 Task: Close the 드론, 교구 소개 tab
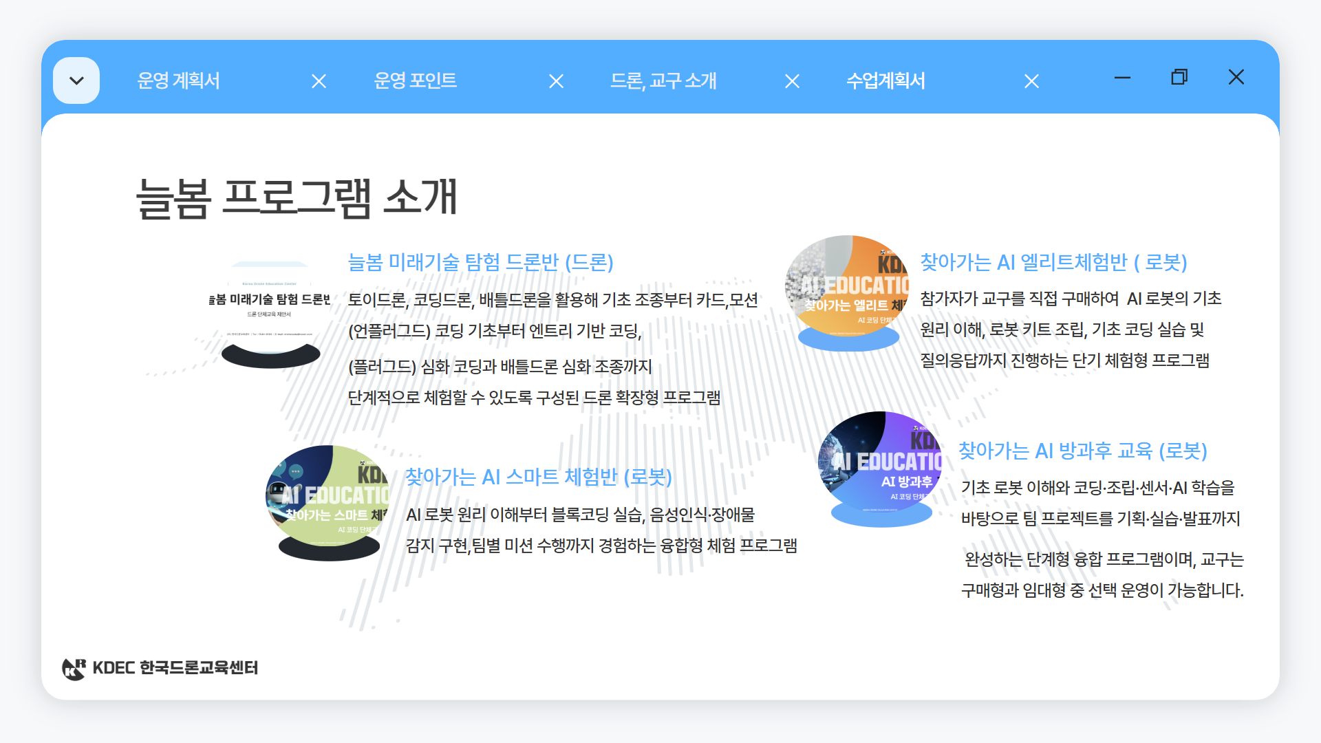(x=792, y=81)
